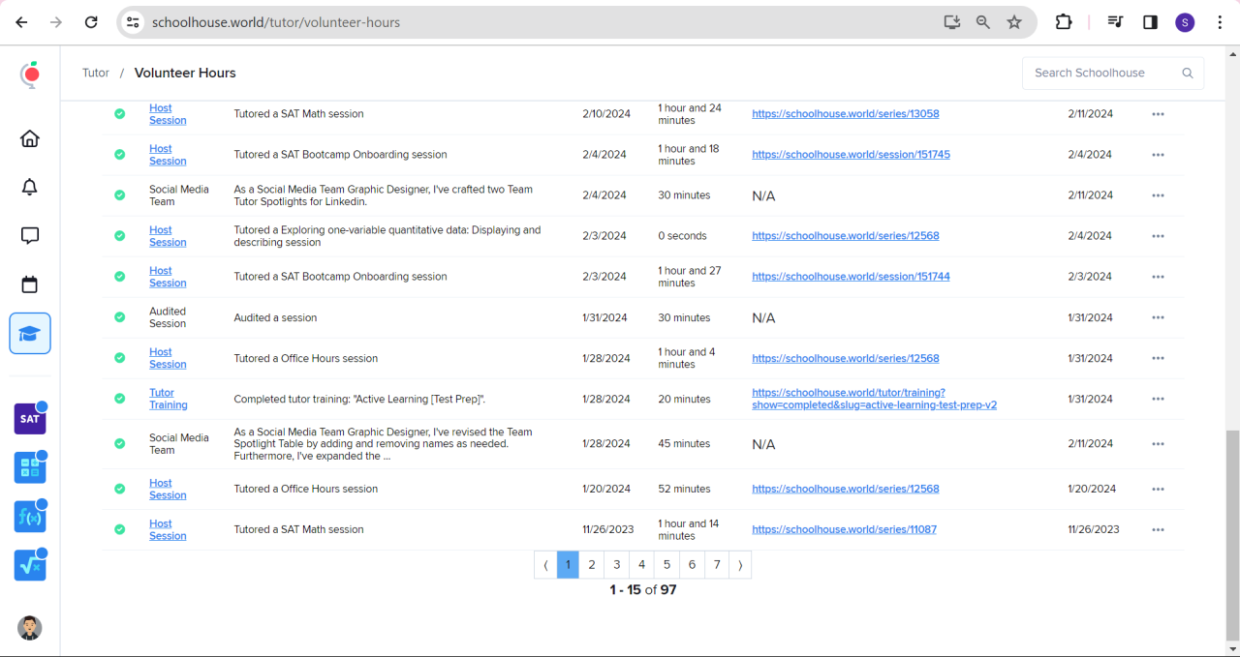Select the graduation cap tutor icon
Viewport: 1240px width, 657px height.
click(x=30, y=334)
